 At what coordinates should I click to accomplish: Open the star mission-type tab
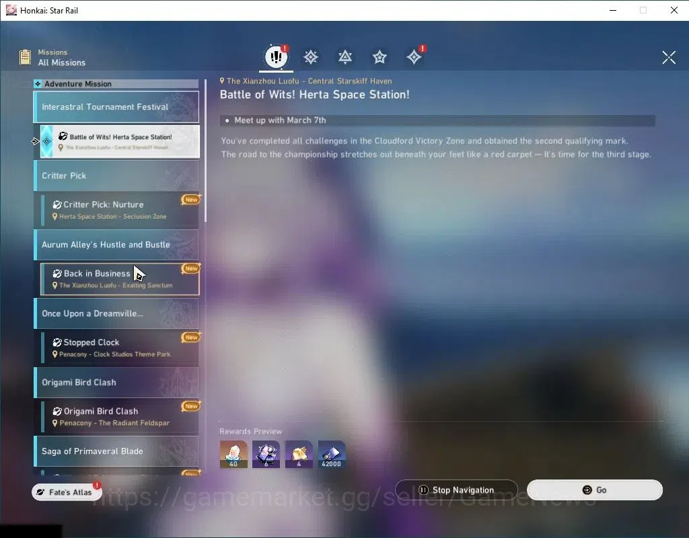point(379,57)
